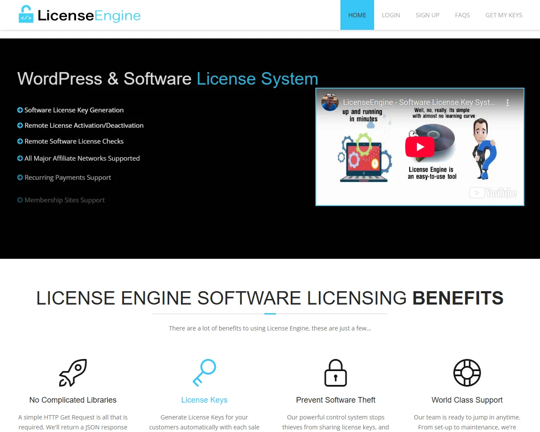Screen dimensions: 540x432
Task: Click 'Membership Sites Support' text
Action: 65,200
